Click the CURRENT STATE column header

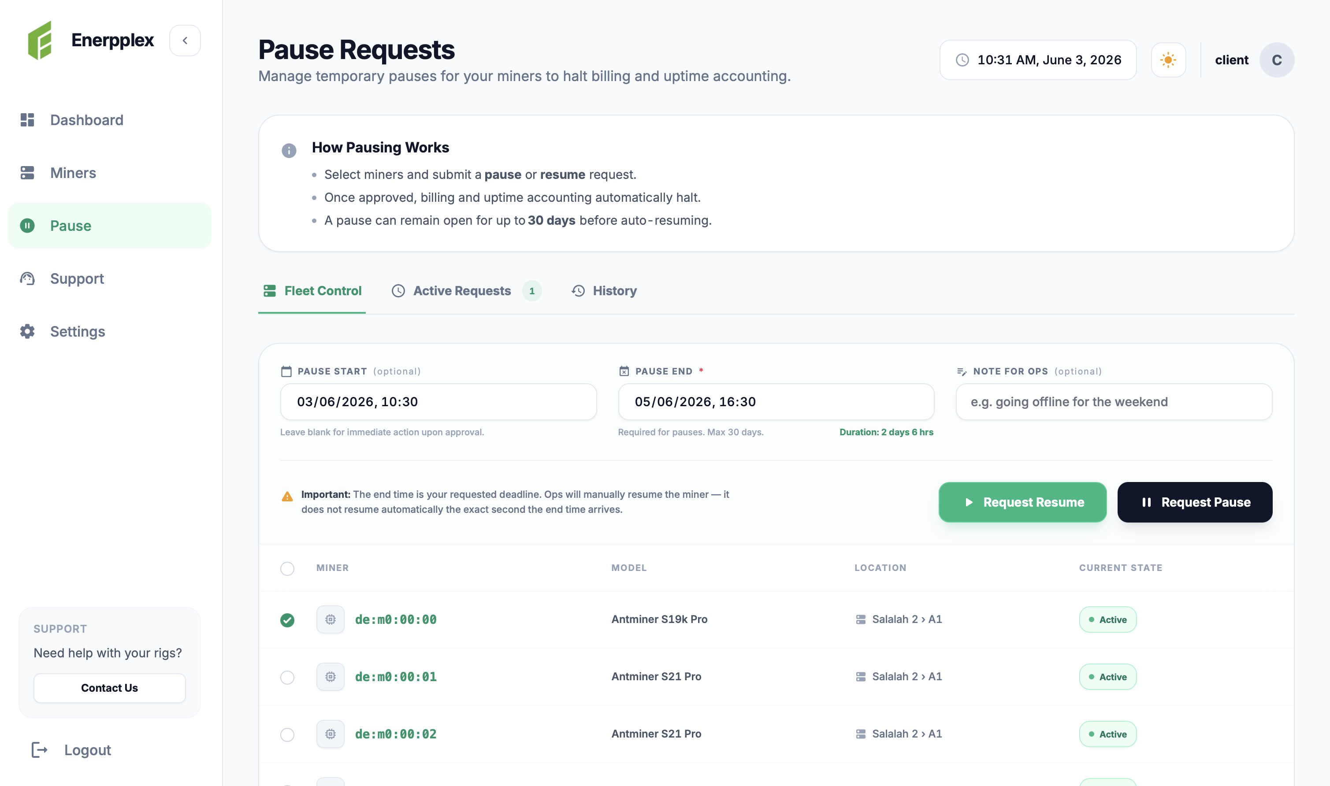[1121, 568]
